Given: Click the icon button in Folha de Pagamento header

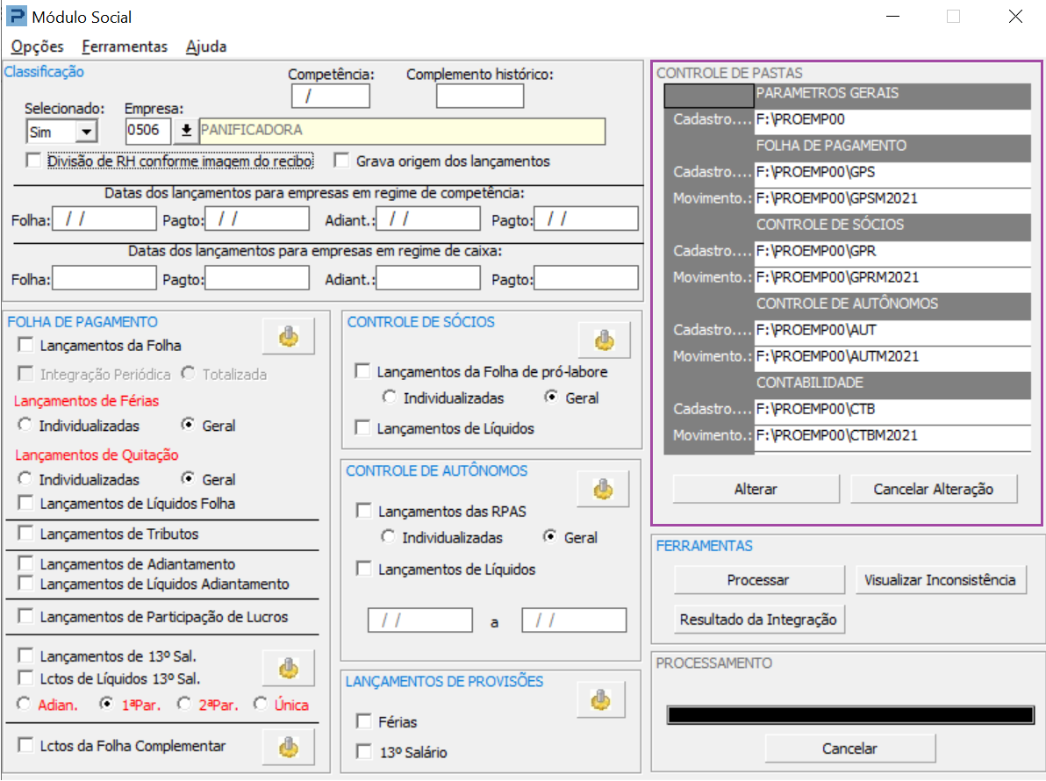Looking at the screenshot, I should 289,337.
